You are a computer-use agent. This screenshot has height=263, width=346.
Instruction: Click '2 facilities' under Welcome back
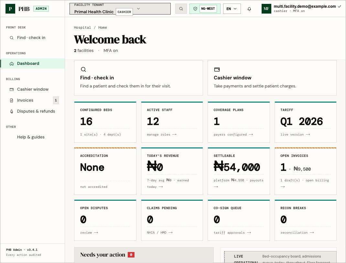tap(84, 51)
